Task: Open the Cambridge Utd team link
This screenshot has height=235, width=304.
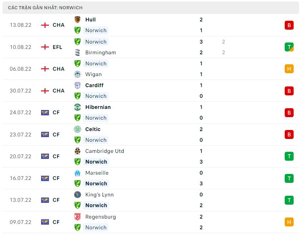Action: 105,151
